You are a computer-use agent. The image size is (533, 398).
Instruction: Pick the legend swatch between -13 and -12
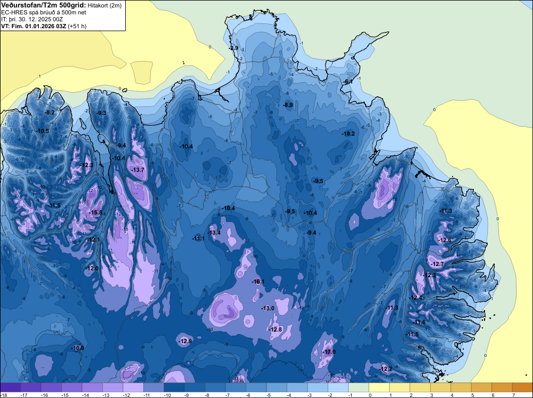pyautogui.click(x=113, y=387)
